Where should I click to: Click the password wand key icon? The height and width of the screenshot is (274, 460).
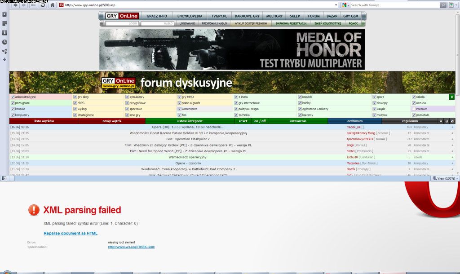[33, 5]
